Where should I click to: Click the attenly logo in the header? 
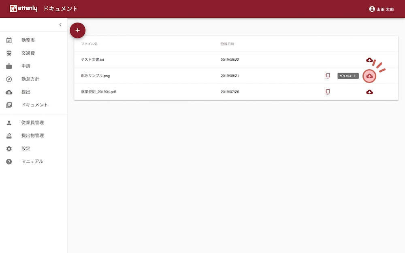click(x=23, y=9)
